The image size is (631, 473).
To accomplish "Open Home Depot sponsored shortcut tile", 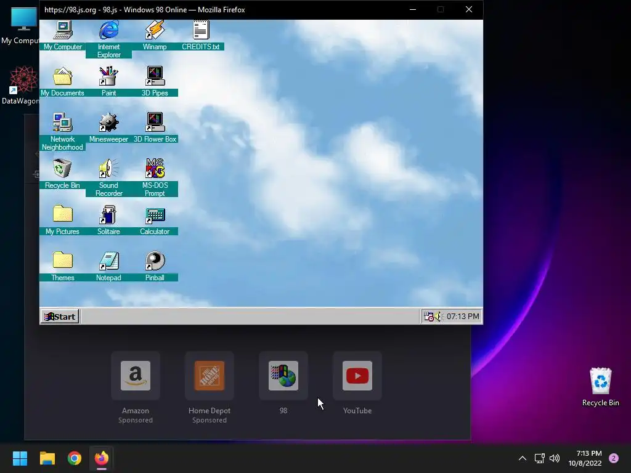I will [x=210, y=376].
